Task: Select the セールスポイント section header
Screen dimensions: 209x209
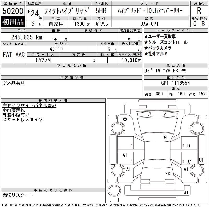Action: (x=176, y=31)
